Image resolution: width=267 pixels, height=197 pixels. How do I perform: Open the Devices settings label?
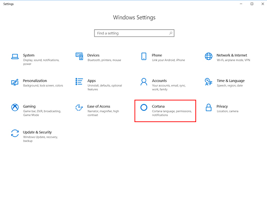[x=93, y=55]
